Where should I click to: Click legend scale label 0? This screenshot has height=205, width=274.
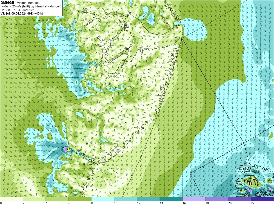tap(1, 203)
